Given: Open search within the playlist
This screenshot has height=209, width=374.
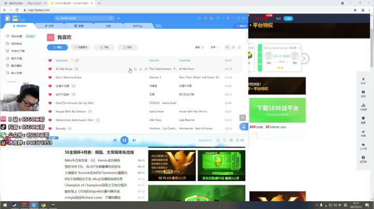Looking at the screenshot, I should click(x=199, y=47).
